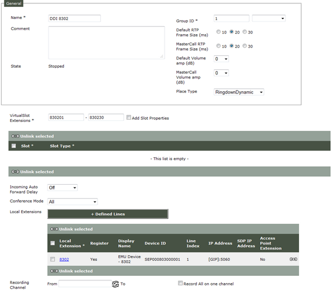
Task: Click the SEP000803000001 device ID cell
Action: 162,259
